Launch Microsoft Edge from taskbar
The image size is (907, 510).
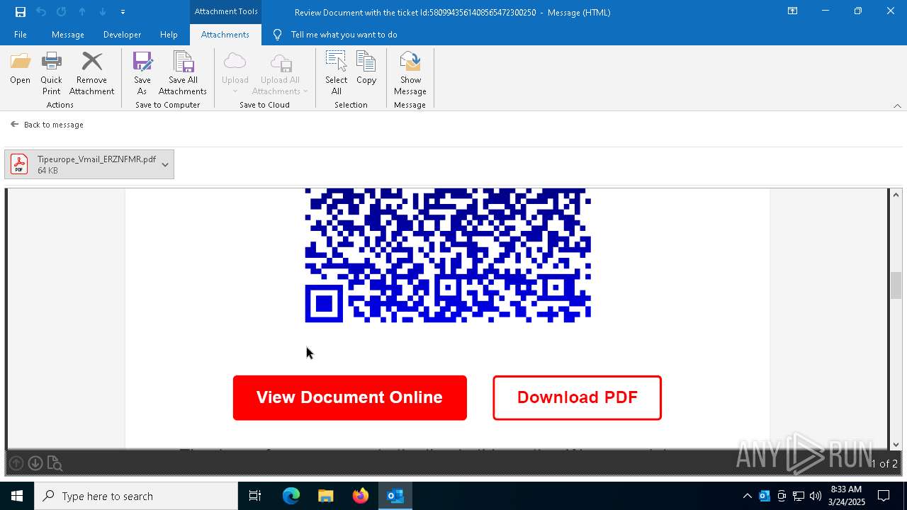[x=291, y=496]
